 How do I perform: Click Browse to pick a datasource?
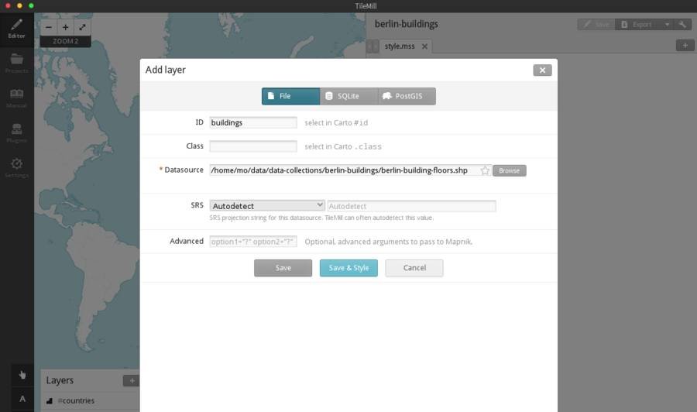pyautogui.click(x=509, y=170)
